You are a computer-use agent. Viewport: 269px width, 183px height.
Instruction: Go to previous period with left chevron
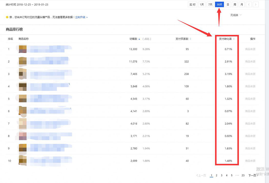249,5
